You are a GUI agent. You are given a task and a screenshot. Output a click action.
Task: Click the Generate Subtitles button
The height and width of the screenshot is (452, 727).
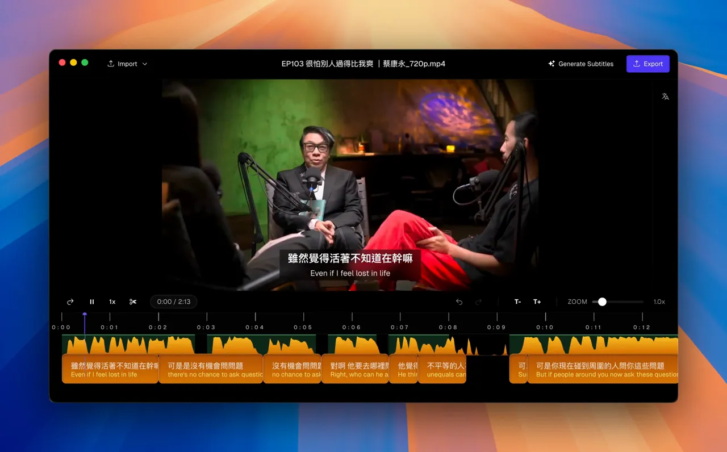pos(580,64)
